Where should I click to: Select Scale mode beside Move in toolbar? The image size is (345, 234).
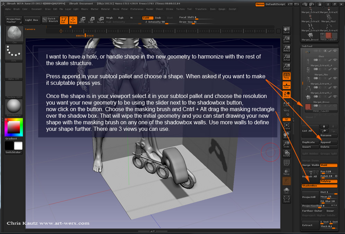[x=91, y=20]
